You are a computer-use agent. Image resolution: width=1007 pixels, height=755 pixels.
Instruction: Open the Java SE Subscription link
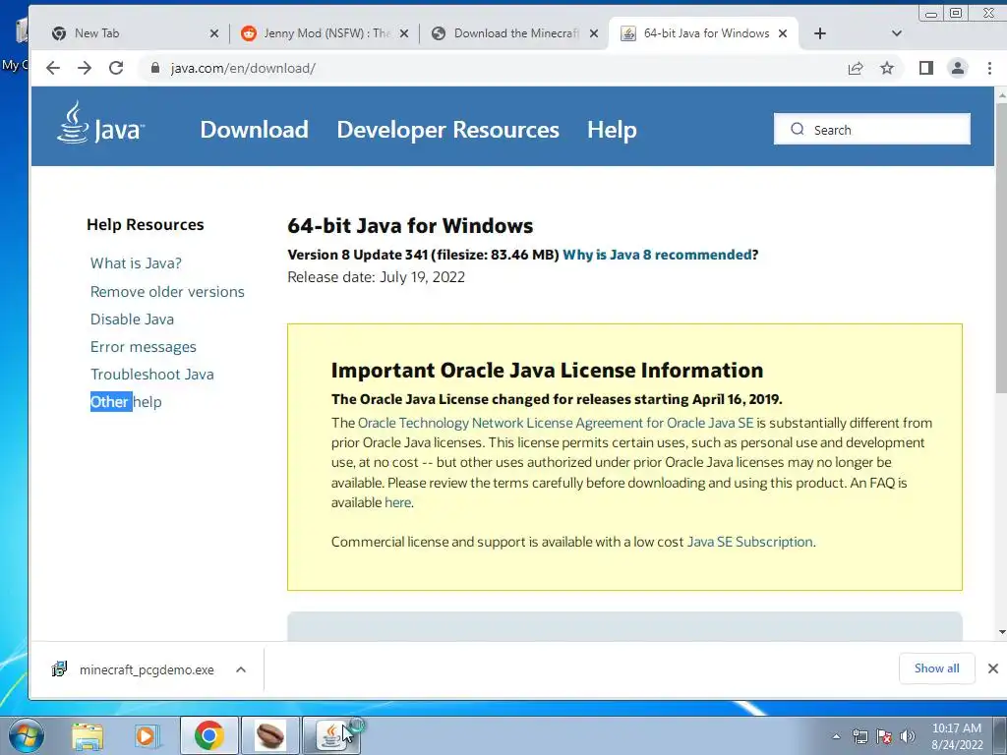click(x=750, y=542)
